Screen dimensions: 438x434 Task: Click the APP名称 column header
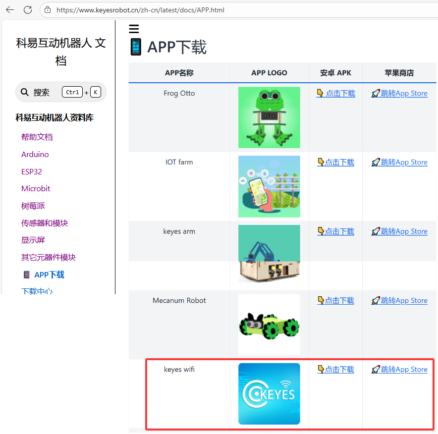point(179,73)
